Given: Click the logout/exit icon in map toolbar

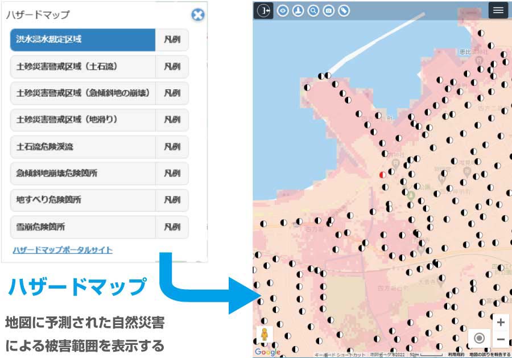Looking at the screenshot, I should tap(263, 10).
